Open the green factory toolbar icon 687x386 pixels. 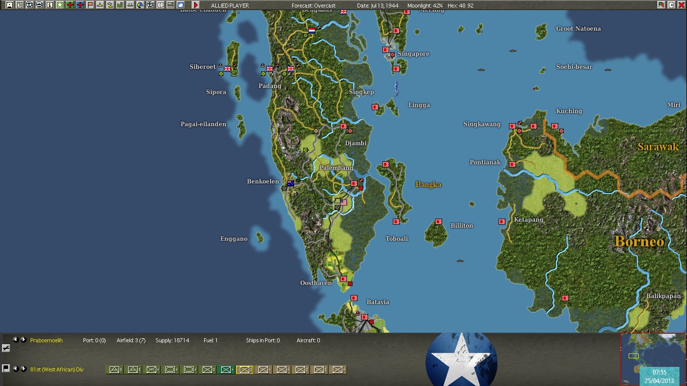tap(120, 5)
